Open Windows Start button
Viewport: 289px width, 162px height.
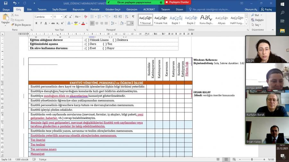tap(282, 4)
